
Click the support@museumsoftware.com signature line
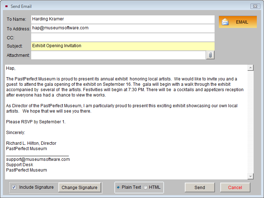click(x=38, y=159)
